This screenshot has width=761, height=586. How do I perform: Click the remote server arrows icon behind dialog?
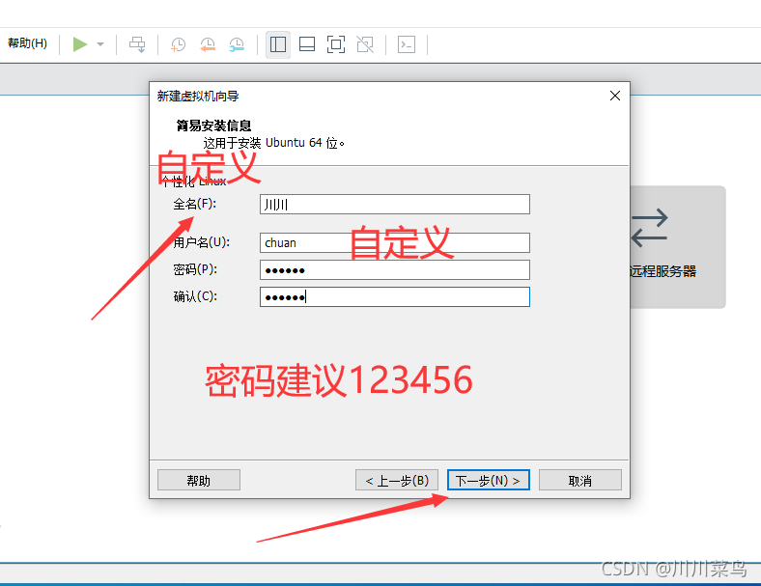pos(649,228)
